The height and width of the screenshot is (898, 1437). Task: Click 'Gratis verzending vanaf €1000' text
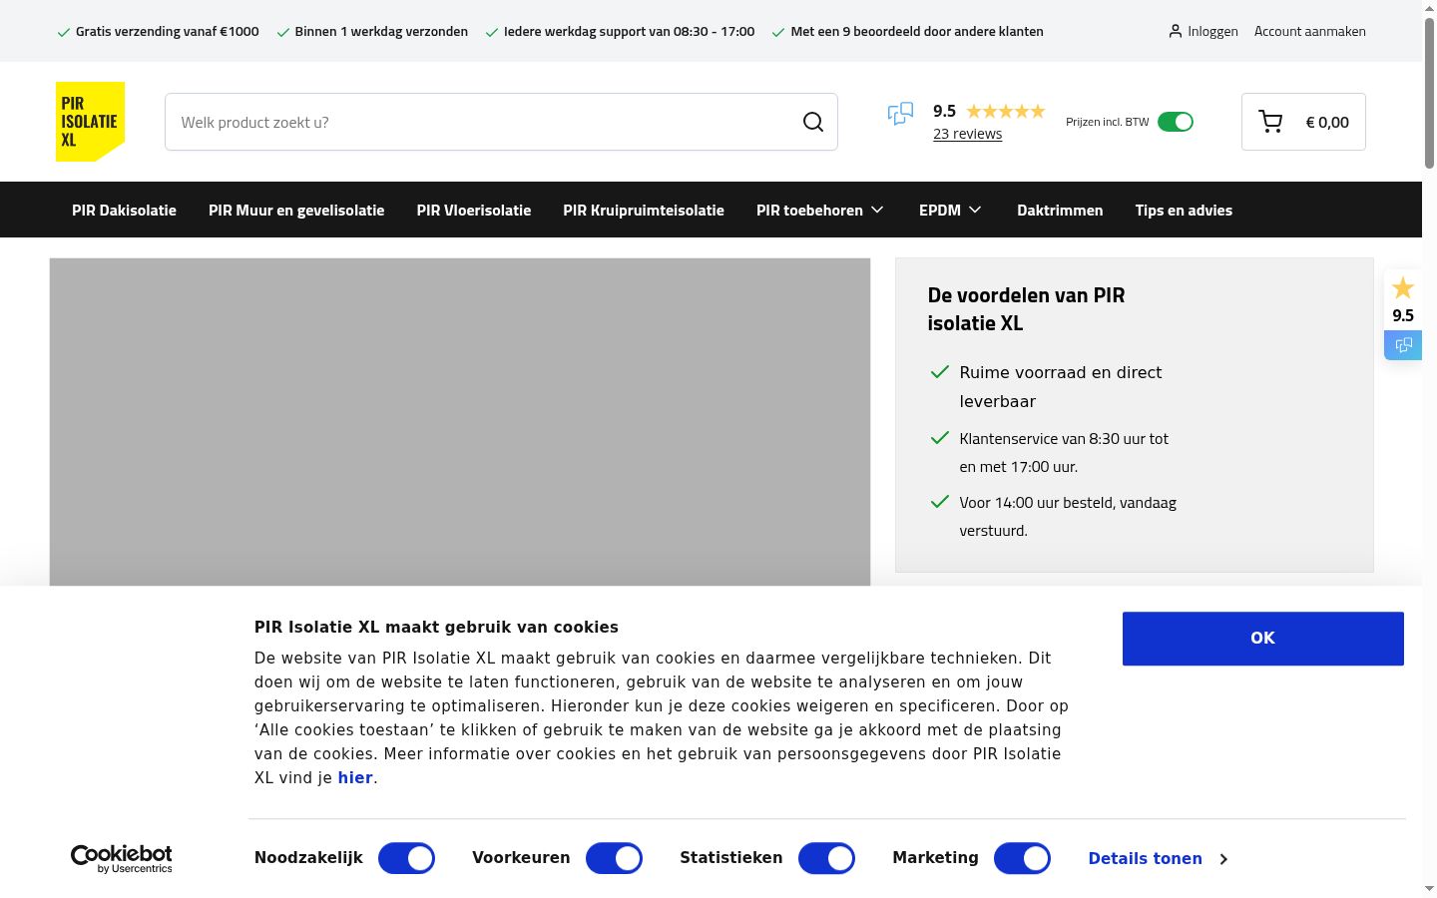(167, 31)
